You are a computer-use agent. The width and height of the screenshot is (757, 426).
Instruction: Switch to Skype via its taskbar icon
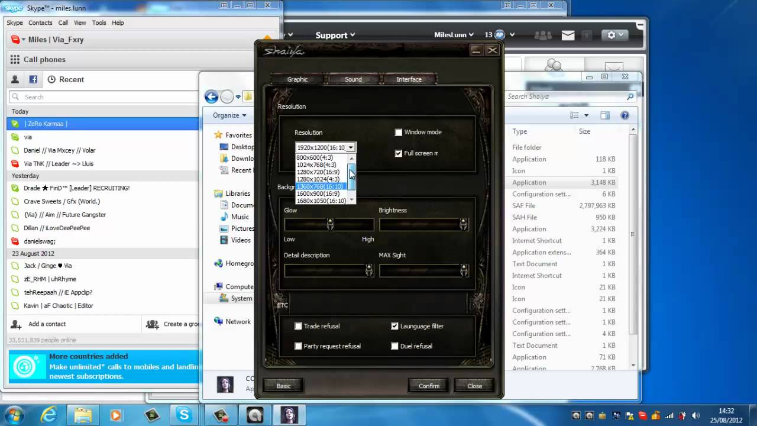click(x=185, y=415)
